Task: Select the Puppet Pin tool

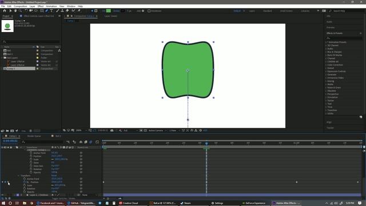Action: point(79,11)
